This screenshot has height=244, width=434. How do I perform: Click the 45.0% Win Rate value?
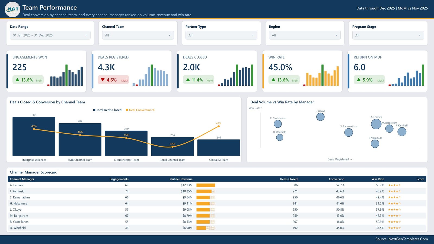point(280,67)
